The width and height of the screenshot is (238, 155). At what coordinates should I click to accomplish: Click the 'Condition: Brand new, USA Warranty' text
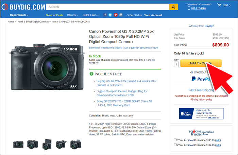(x=111, y=115)
